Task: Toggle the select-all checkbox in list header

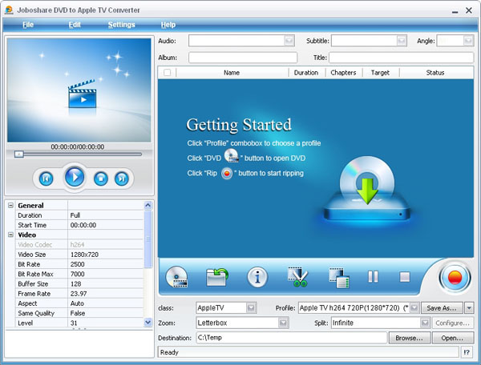Action: pyautogui.click(x=167, y=73)
